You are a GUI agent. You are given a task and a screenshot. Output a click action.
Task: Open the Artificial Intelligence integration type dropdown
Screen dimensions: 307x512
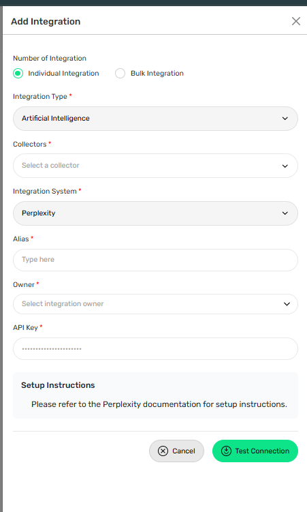[x=155, y=119]
